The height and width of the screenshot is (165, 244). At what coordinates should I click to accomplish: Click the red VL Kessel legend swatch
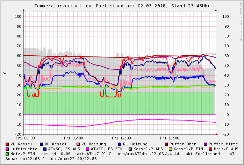[x=7, y=144]
